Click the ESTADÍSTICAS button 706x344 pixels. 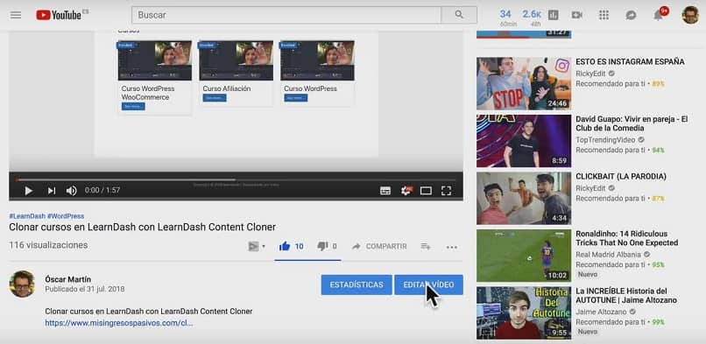[x=357, y=285]
